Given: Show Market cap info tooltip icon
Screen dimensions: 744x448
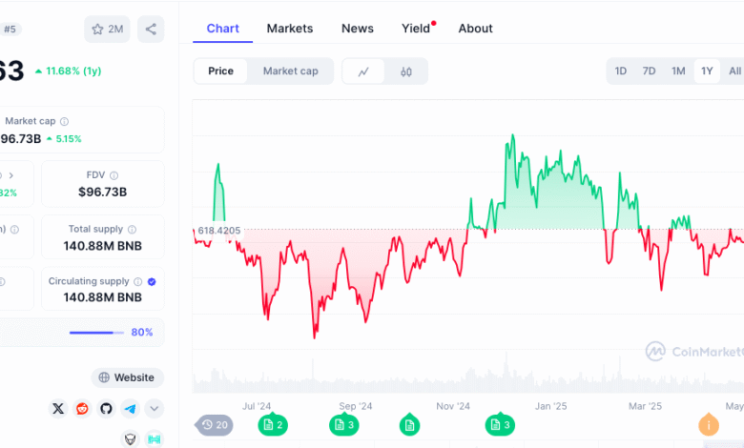Looking at the screenshot, I should point(64,121).
